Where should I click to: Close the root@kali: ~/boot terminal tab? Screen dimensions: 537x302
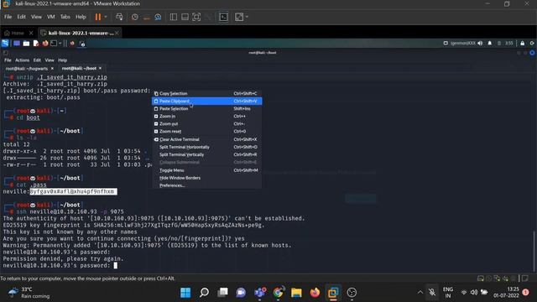point(100,69)
